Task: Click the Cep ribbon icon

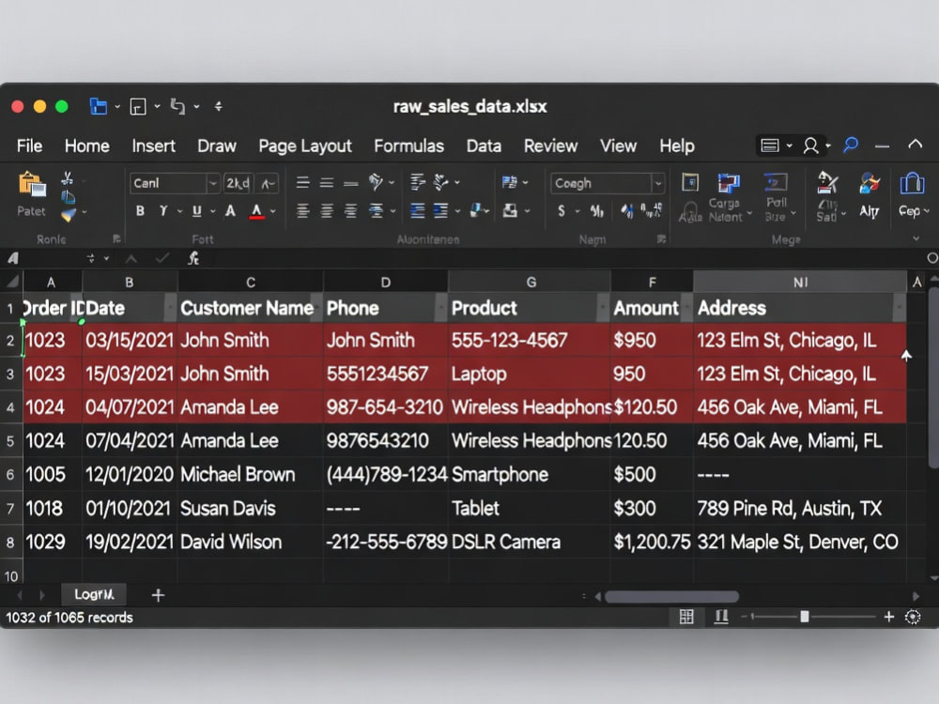Action: pyautogui.click(x=912, y=183)
